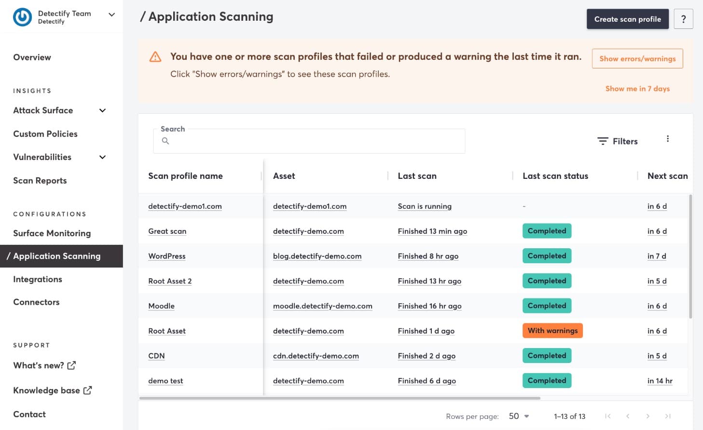The width and height of the screenshot is (703, 430).
Task: Click '1–13 of 13' pagination text
Action: click(569, 417)
